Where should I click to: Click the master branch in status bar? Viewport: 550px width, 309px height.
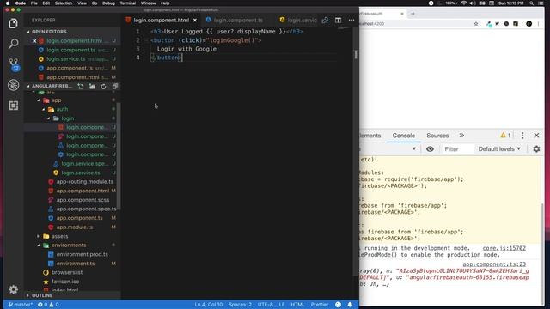tap(21, 305)
